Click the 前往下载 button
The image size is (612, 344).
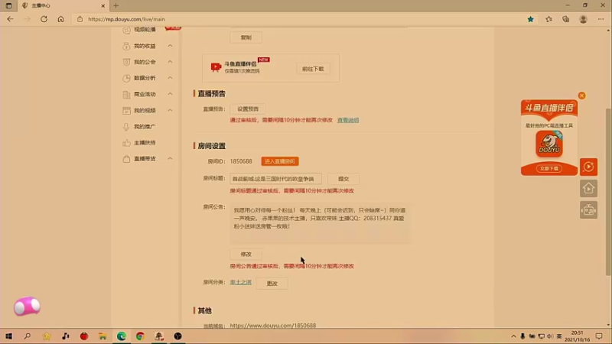pos(313,69)
